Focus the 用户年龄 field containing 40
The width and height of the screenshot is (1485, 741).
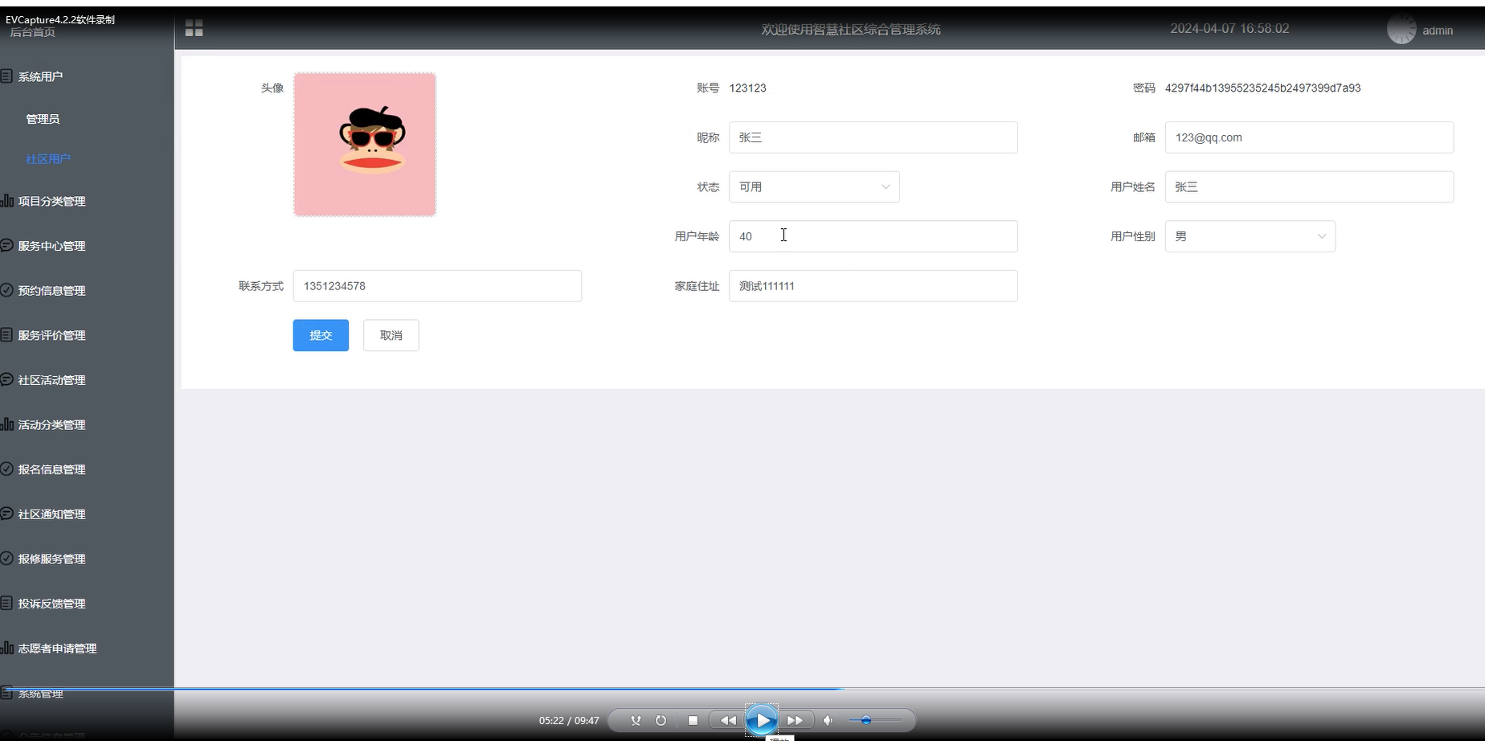coord(873,236)
